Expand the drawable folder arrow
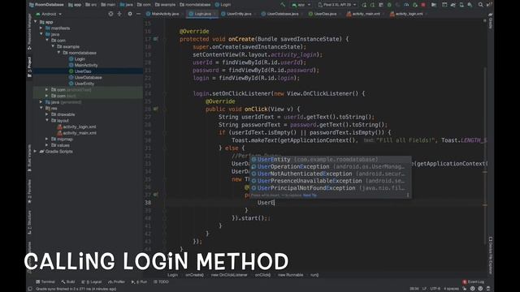 47,114
